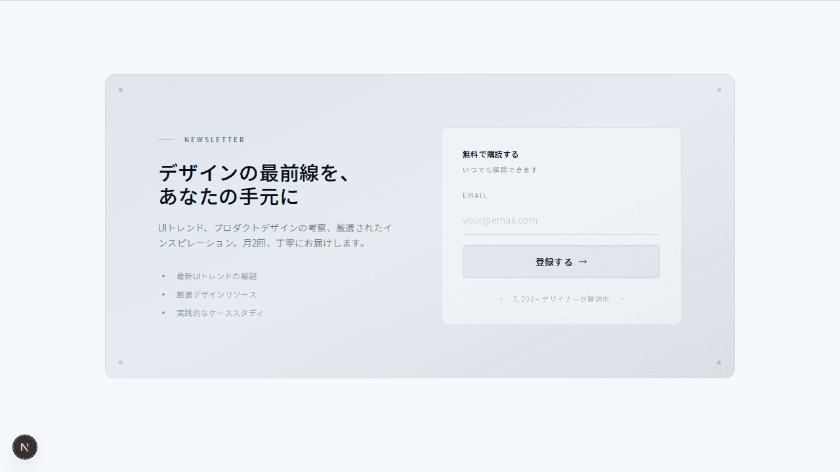This screenshot has height=472, width=840.
Task: Click the bottom-right corner dot of card
Action: click(719, 363)
